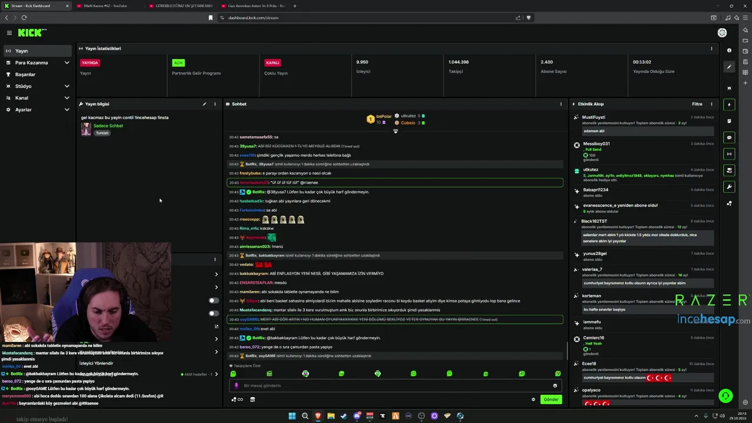Viewport: 752px width, 423px height.
Task: Click the Turkish language tag
Action: point(102,133)
